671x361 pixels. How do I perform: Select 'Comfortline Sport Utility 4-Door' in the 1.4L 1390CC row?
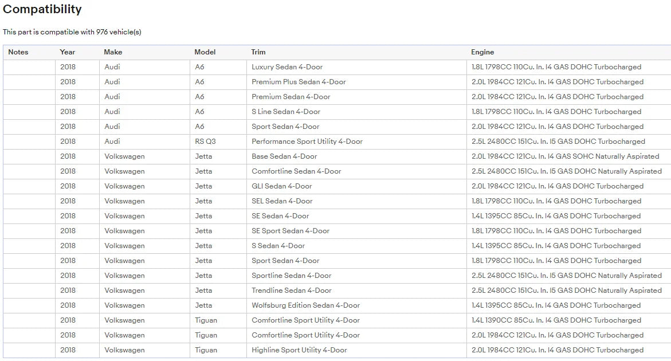tap(356, 320)
